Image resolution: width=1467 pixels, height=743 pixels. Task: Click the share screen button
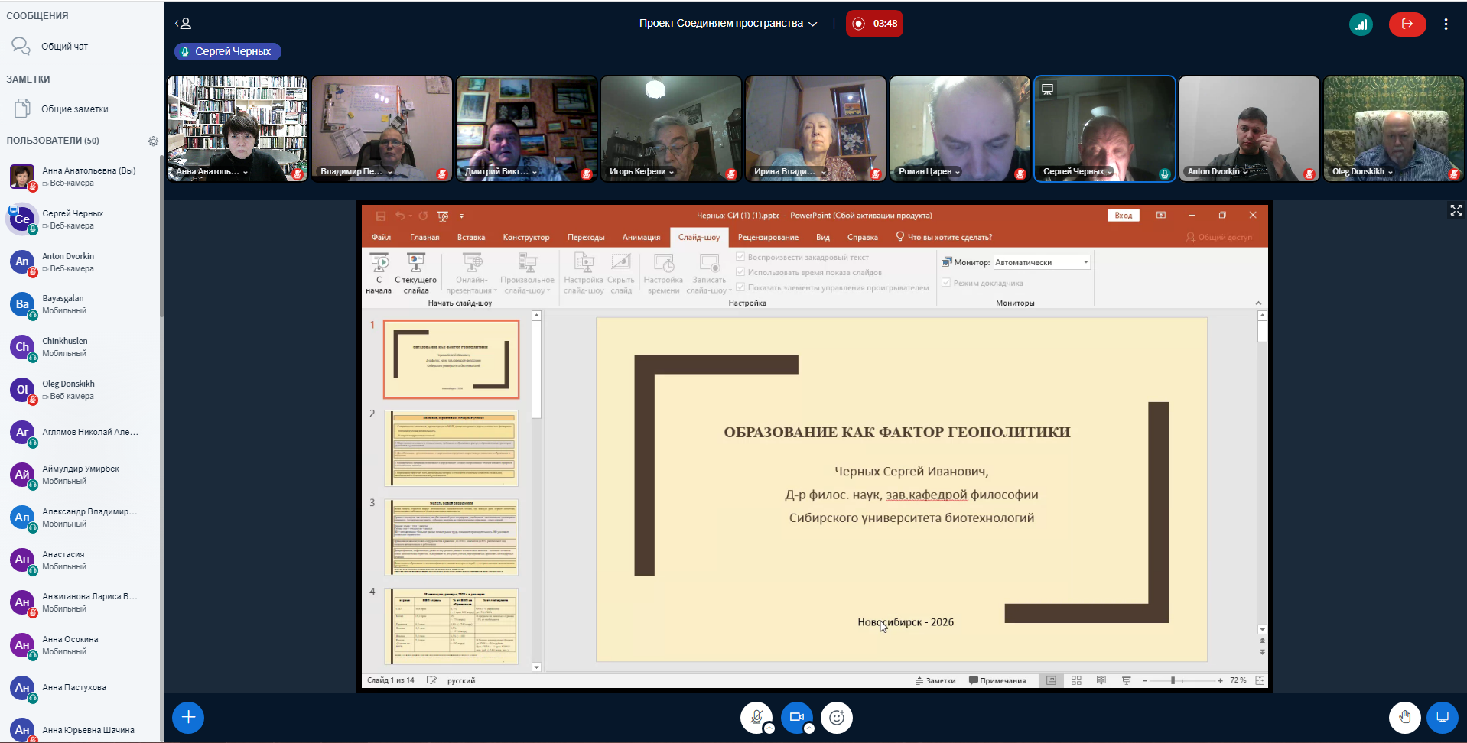pyautogui.click(x=1443, y=717)
